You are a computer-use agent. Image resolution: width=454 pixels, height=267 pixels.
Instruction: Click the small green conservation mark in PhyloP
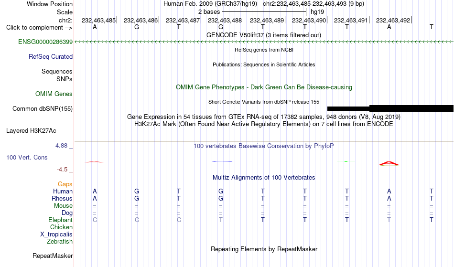346,162
